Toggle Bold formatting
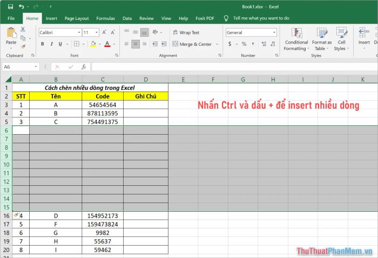Viewport: 378px width, 258px height. 43,44
